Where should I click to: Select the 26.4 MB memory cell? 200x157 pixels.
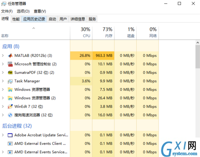coord(103,98)
